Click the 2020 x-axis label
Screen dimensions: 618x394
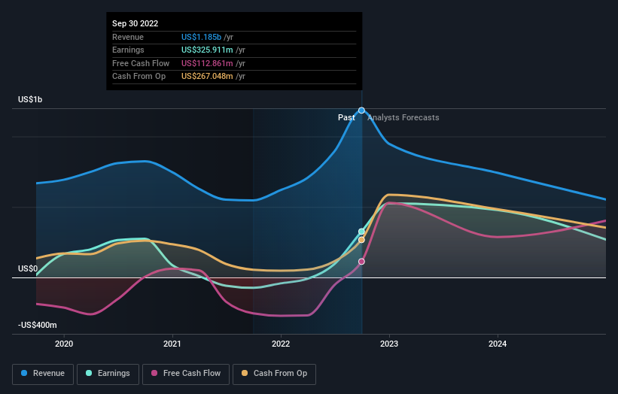pyautogui.click(x=64, y=344)
